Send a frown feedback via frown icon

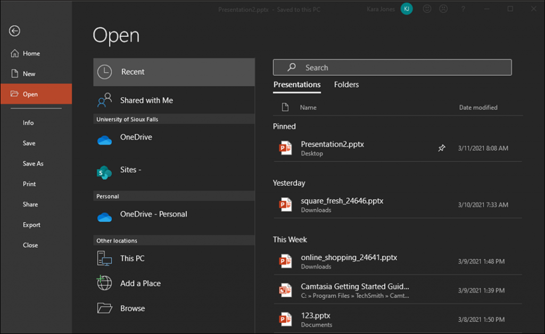pos(443,9)
